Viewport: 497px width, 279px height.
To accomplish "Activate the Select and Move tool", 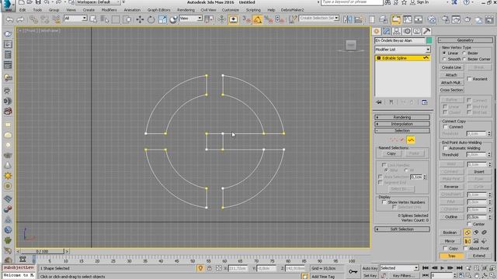I will click(140, 19).
